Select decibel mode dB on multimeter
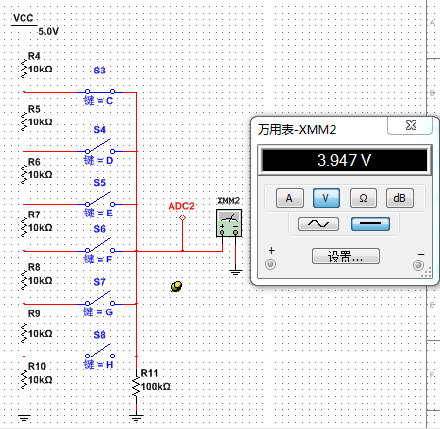The height and width of the screenshot is (429, 440). click(400, 198)
